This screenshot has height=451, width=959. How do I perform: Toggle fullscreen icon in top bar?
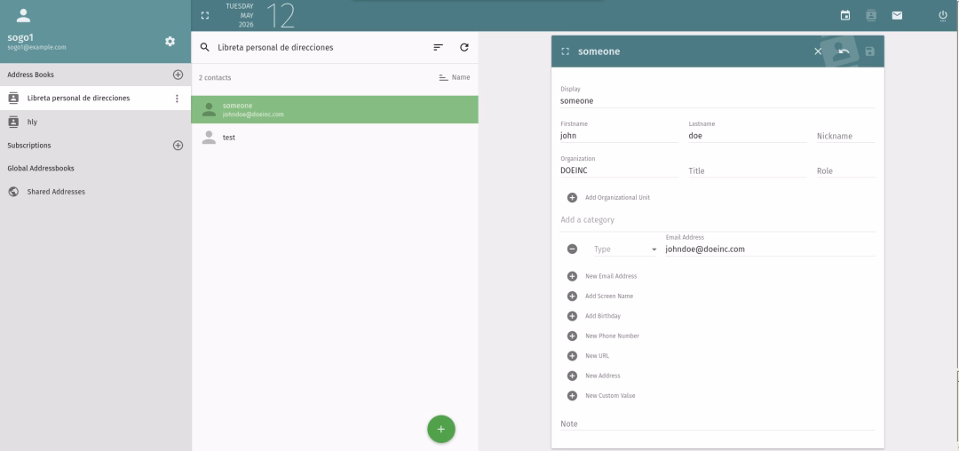pos(205,15)
